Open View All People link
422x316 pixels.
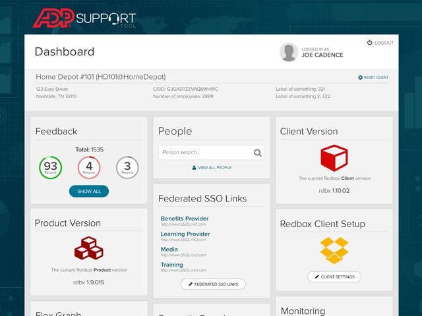214,168
